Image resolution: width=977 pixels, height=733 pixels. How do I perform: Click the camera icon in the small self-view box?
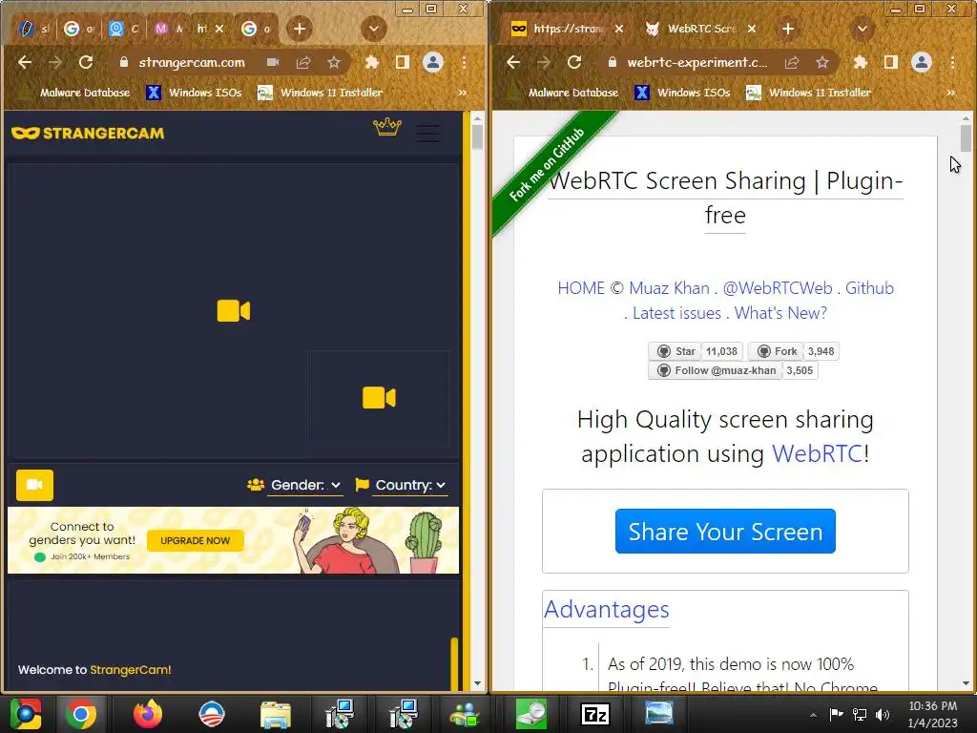[379, 398]
